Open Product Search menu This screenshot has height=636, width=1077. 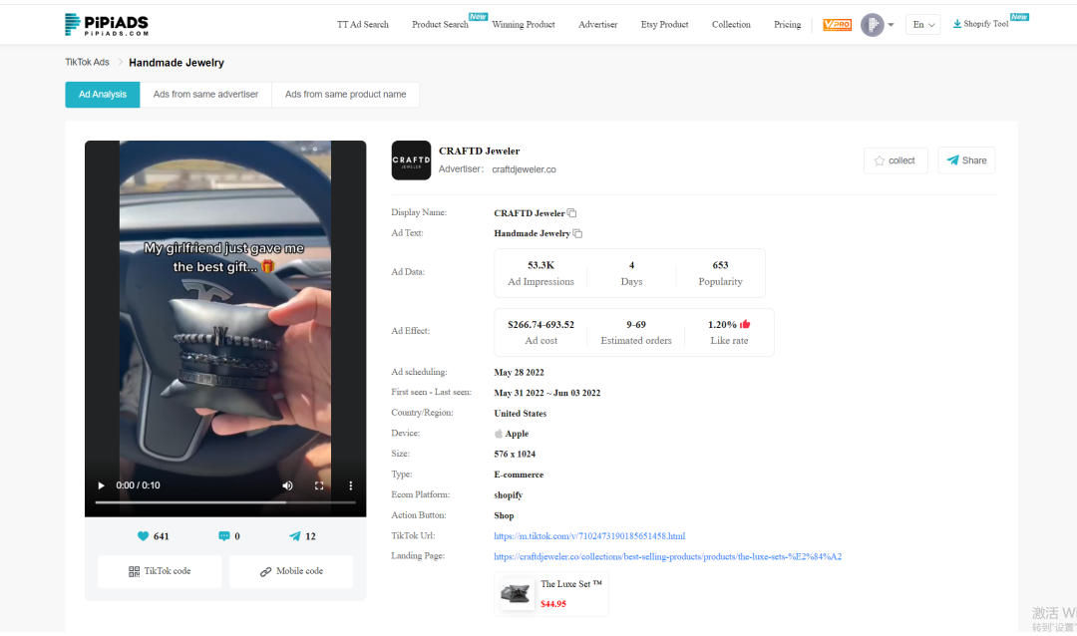[440, 25]
